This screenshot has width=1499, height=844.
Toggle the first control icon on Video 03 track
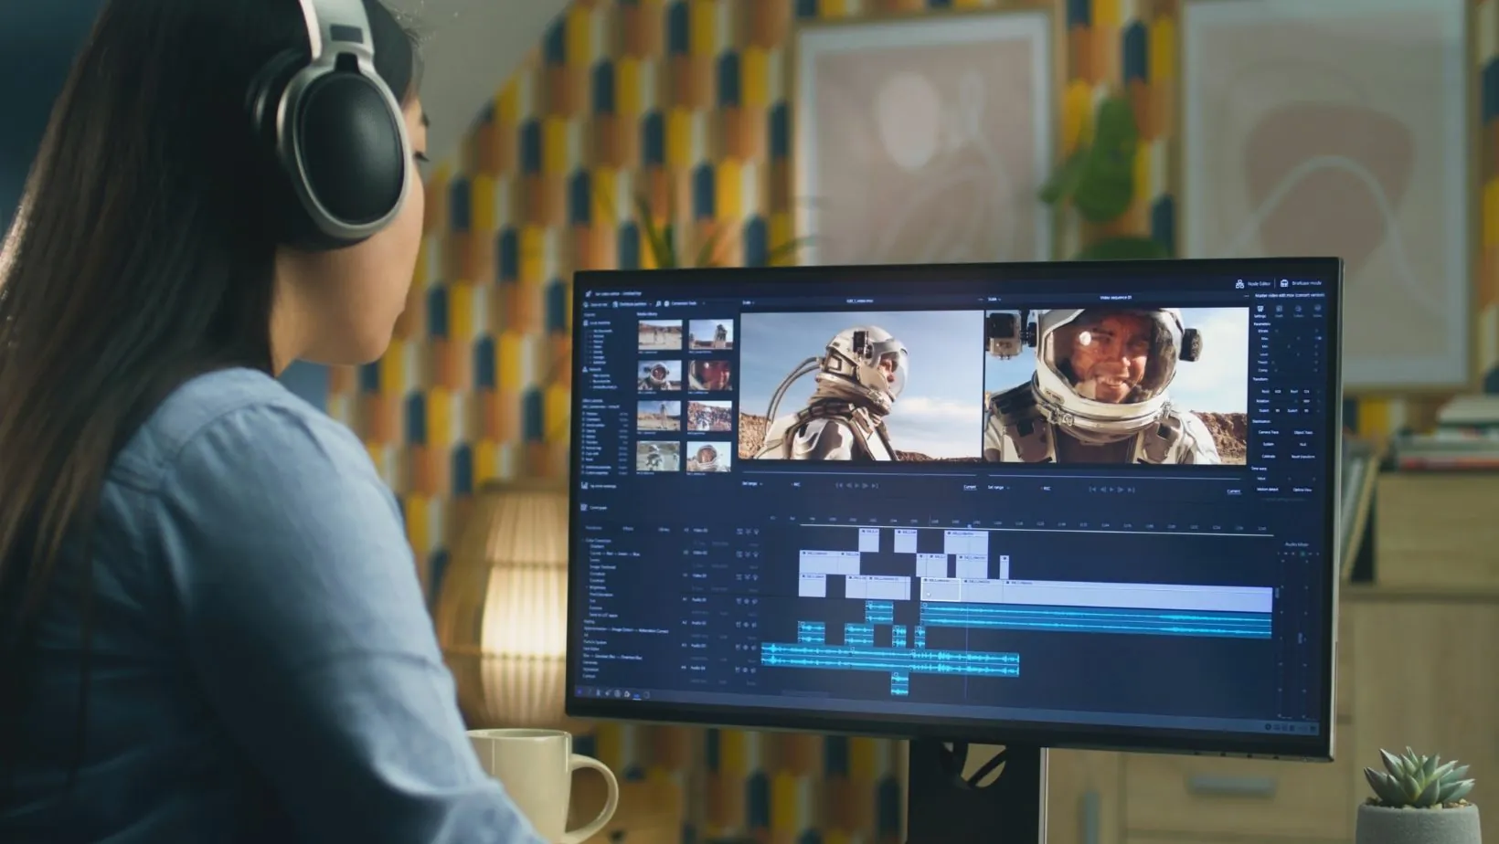[739, 531]
